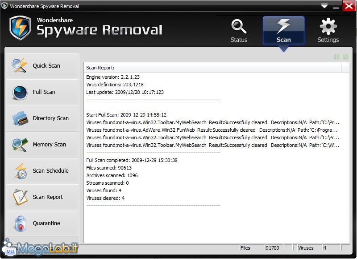Click the Settings label text
The height and width of the screenshot is (259, 357).
(328, 40)
